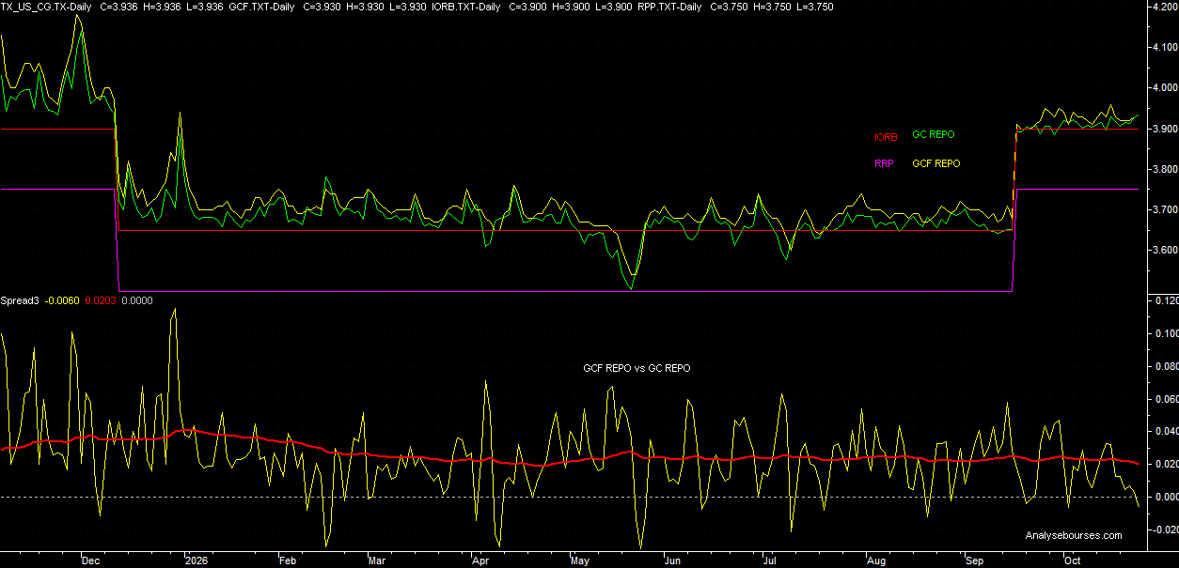The image size is (1179, 568).
Task: Click the GCF.TXT-Daily series label
Action: click(x=263, y=7)
